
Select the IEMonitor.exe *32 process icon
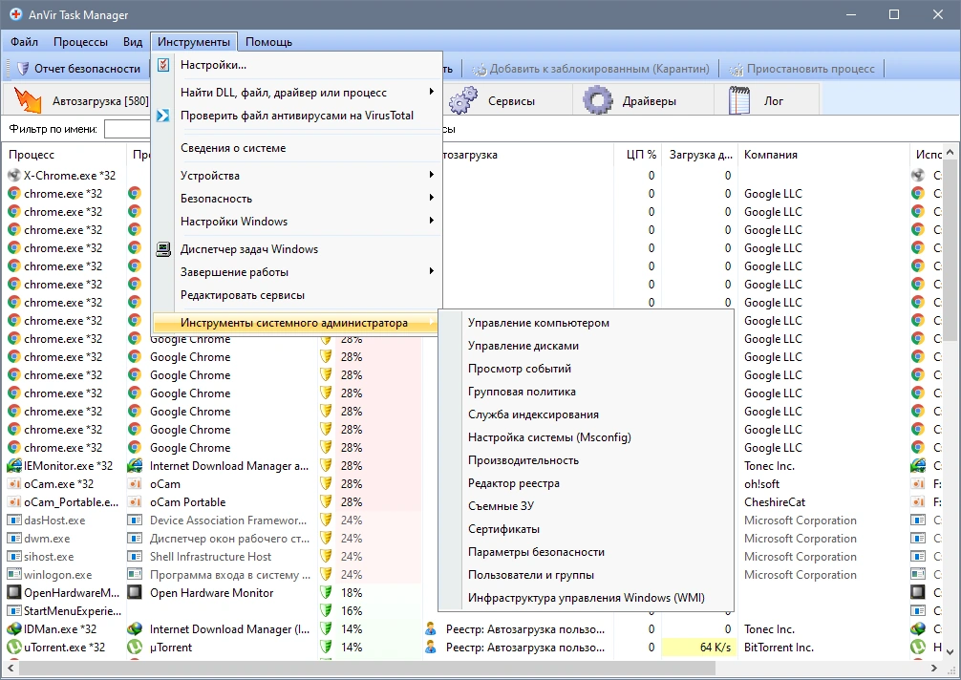[14, 465]
